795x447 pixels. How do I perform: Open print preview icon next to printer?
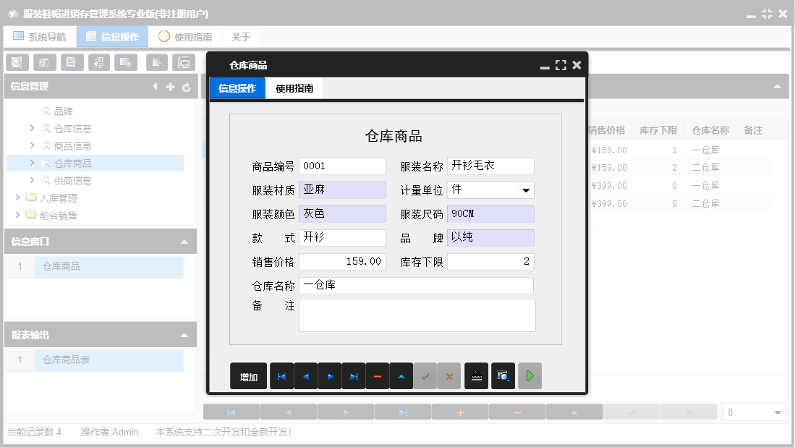pyautogui.click(x=502, y=375)
